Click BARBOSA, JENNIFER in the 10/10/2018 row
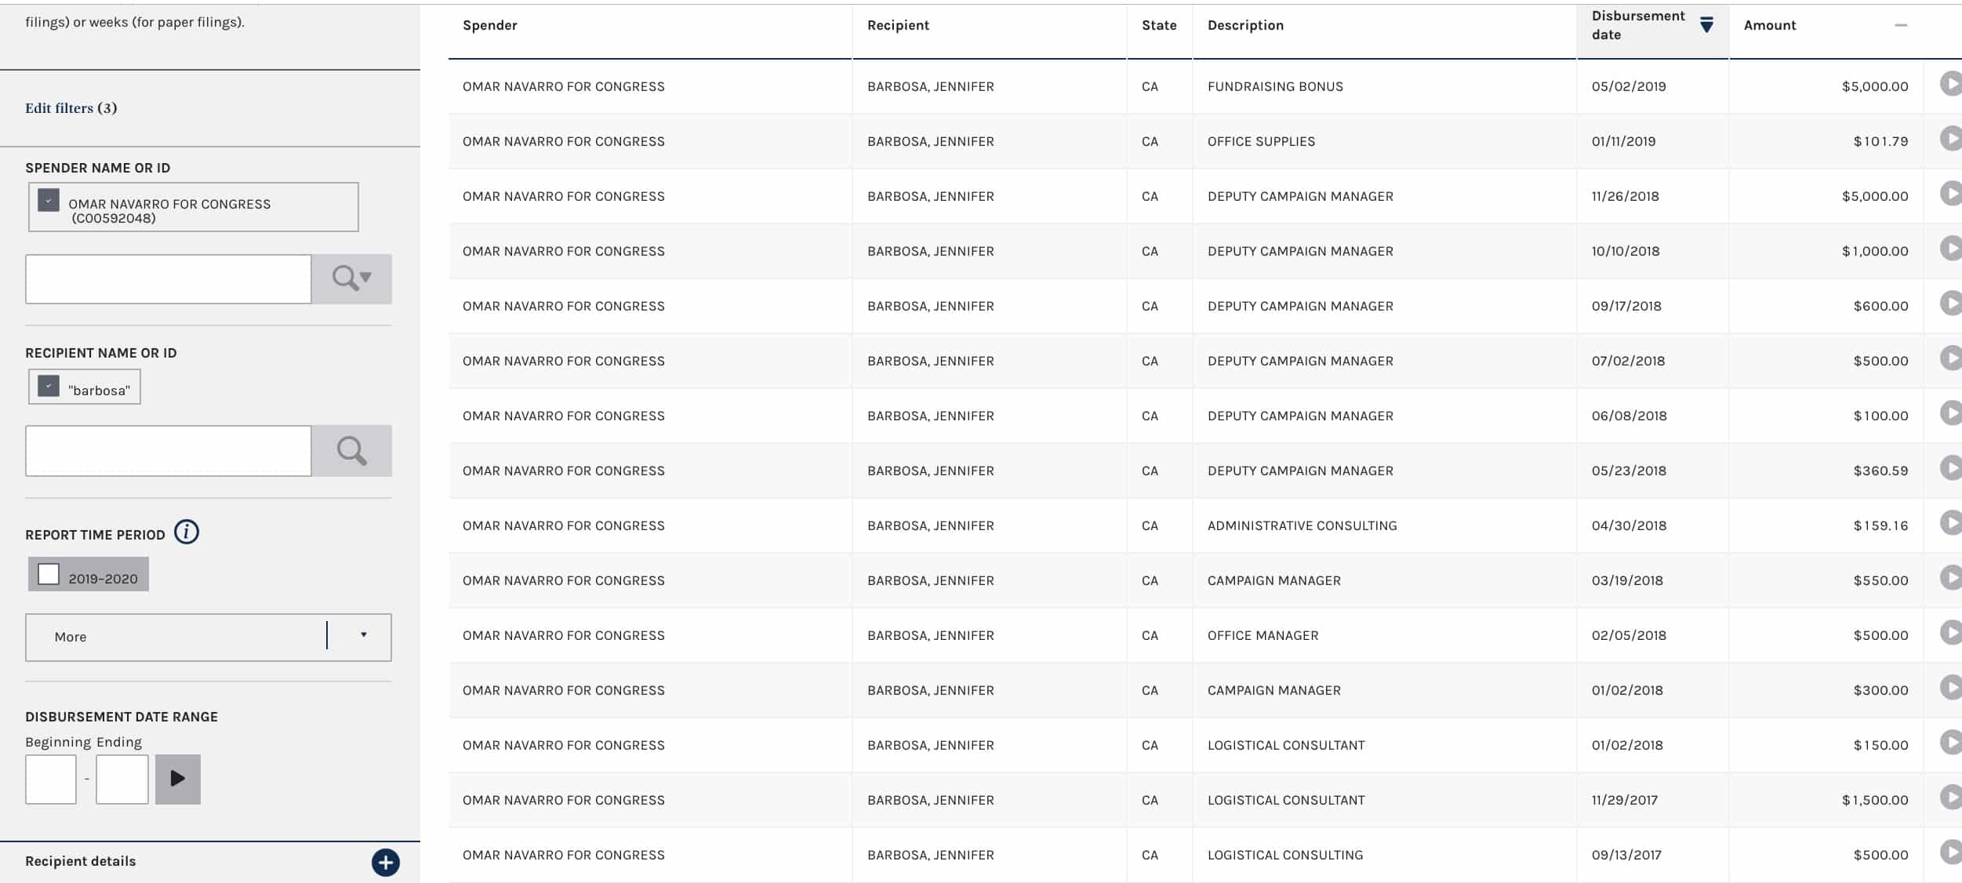1962x883 pixels. pos(930,251)
